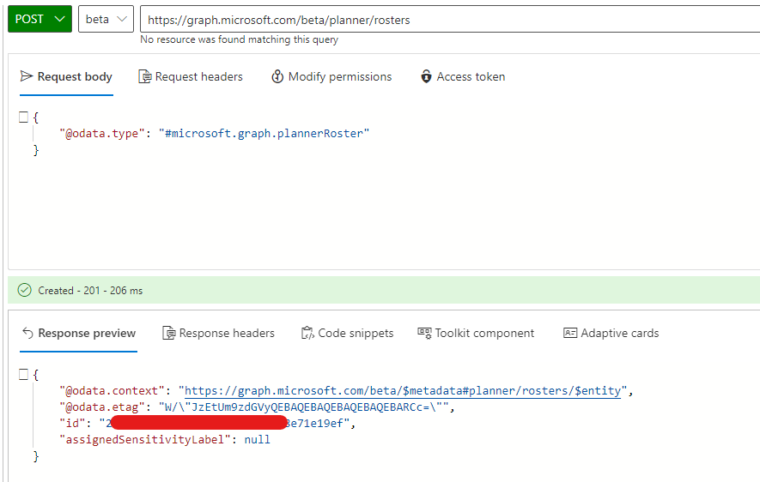Click the Response preview back-arrow icon
This screenshot has height=482, width=760.
(x=27, y=333)
